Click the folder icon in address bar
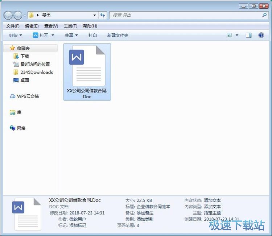The image size is (272, 236). point(31,15)
